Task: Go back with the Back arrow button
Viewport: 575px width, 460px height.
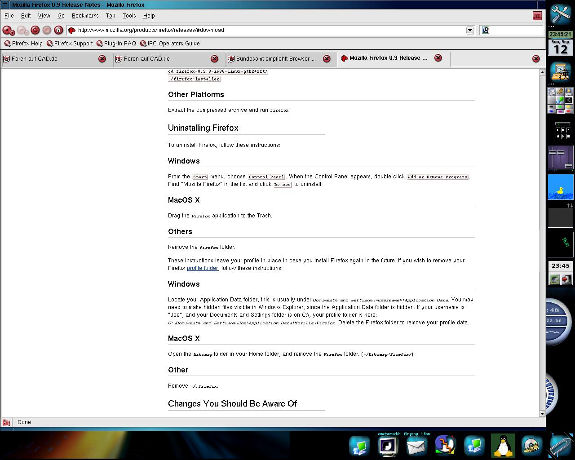Action: pyautogui.click(x=6, y=30)
